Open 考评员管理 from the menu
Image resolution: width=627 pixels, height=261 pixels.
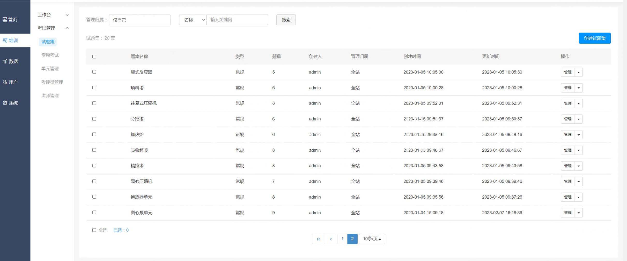pos(52,82)
